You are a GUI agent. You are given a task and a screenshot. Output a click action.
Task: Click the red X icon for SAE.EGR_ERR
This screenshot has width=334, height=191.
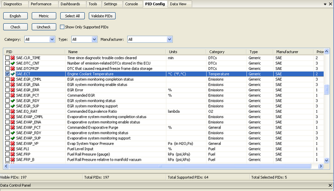point(13,90)
